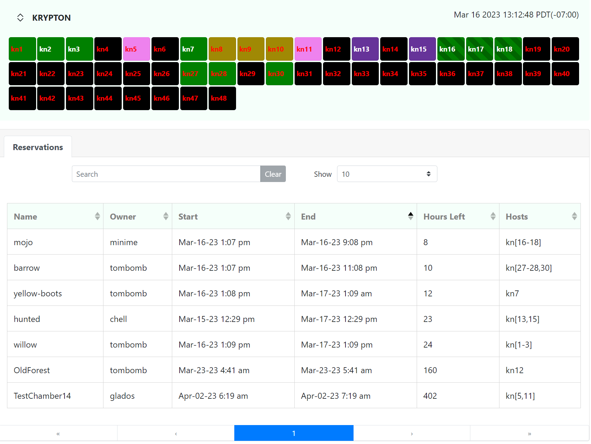Sort by Hours Left column arrows
591x444 pixels.
coord(493,216)
